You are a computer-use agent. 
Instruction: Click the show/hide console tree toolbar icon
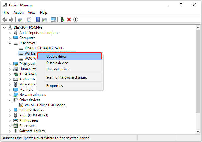(x=20, y=20)
